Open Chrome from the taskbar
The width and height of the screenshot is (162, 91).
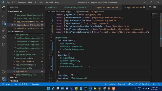(x=105, y=88)
